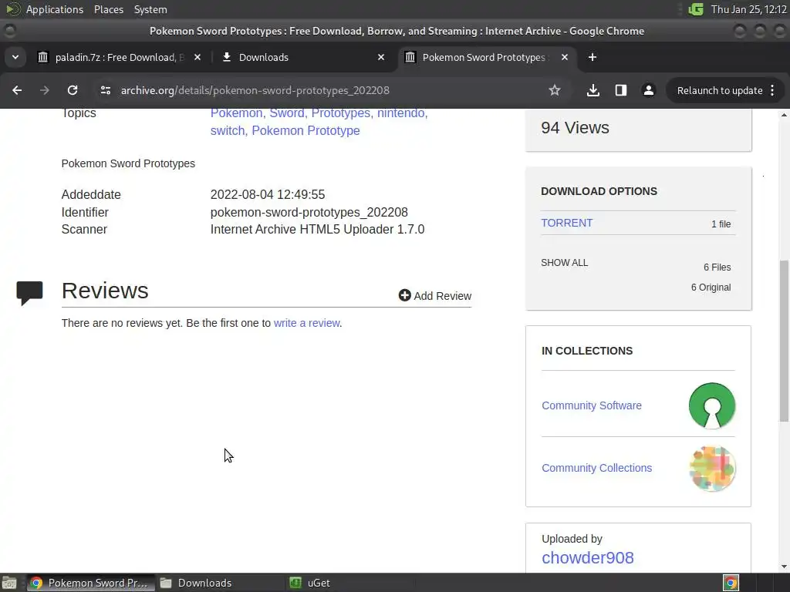Download the TORRENT file option
The height and width of the screenshot is (592, 790).
[x=566, y=223]
